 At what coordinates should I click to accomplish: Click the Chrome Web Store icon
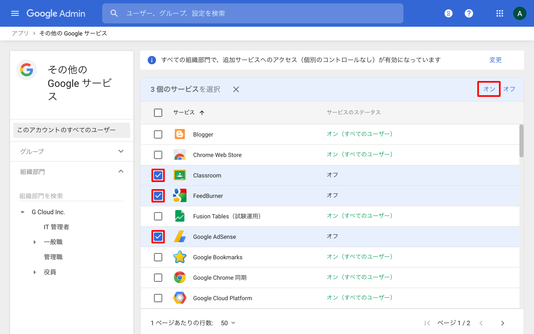tap(180, 155)
